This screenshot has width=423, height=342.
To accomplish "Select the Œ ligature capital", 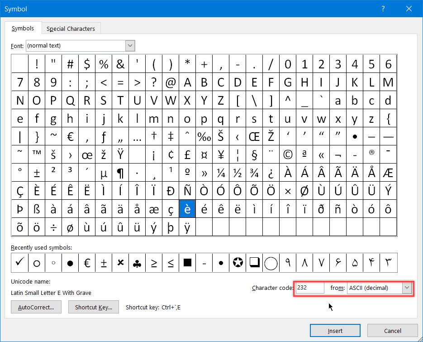I will tap(254, 136).
